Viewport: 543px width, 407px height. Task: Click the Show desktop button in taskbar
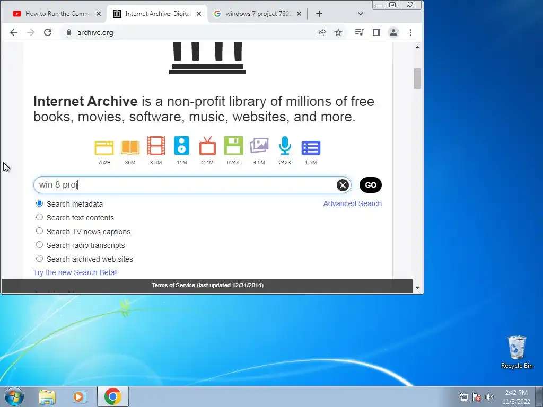point(539,396)
